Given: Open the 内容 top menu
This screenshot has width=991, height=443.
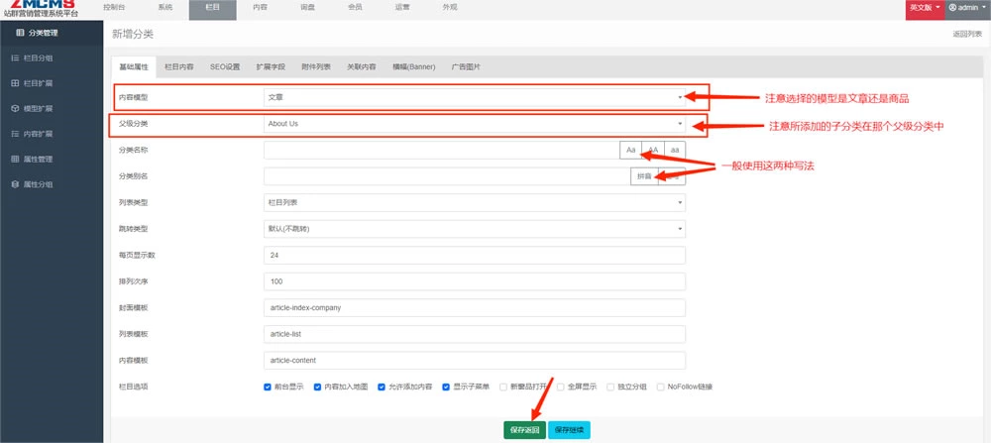Looking at the screenshot, I should 260,8.
